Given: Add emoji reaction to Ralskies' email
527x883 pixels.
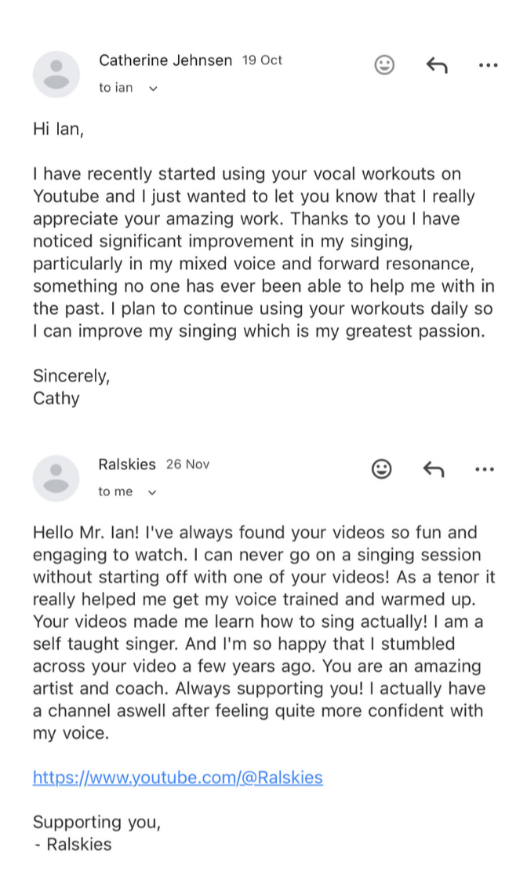Looking at the screenshot, I should pos(381,469).
